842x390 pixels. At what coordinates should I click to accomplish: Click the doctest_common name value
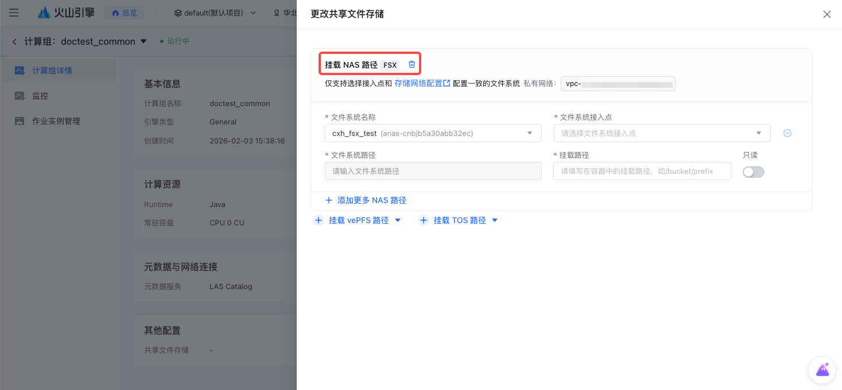pos(240,104)
